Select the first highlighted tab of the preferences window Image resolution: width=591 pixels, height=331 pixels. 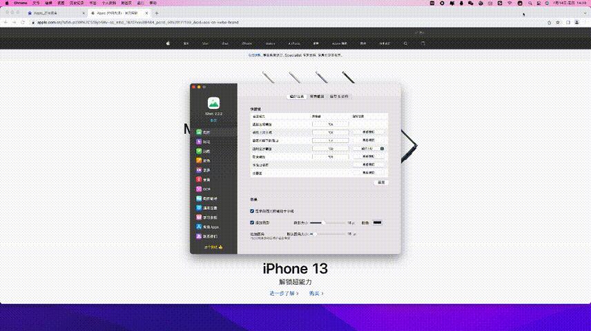point(297,97)
